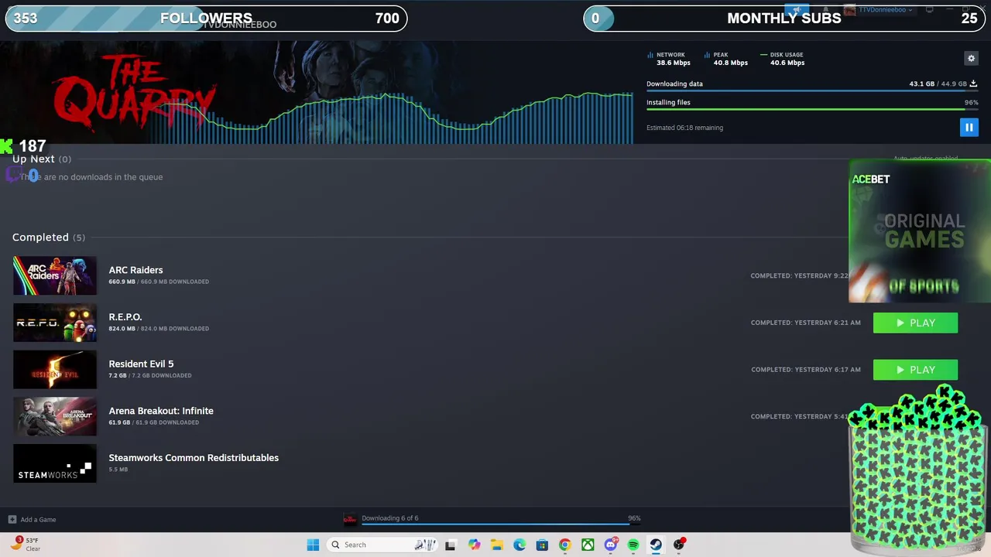Click the NETWORK 38.6 Mbps stat

point(669,59)
